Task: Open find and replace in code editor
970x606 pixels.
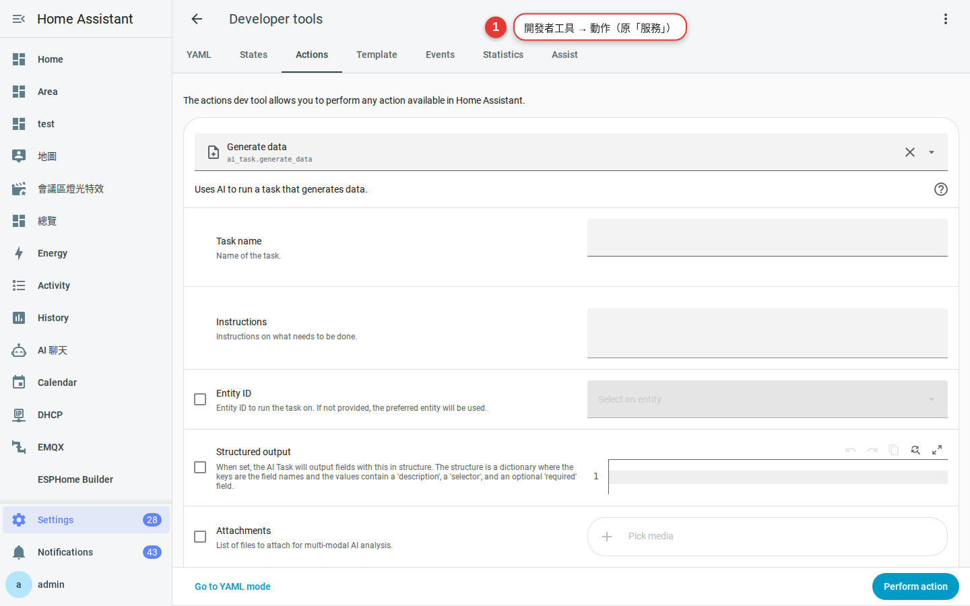Action: (x=915, y=450)
